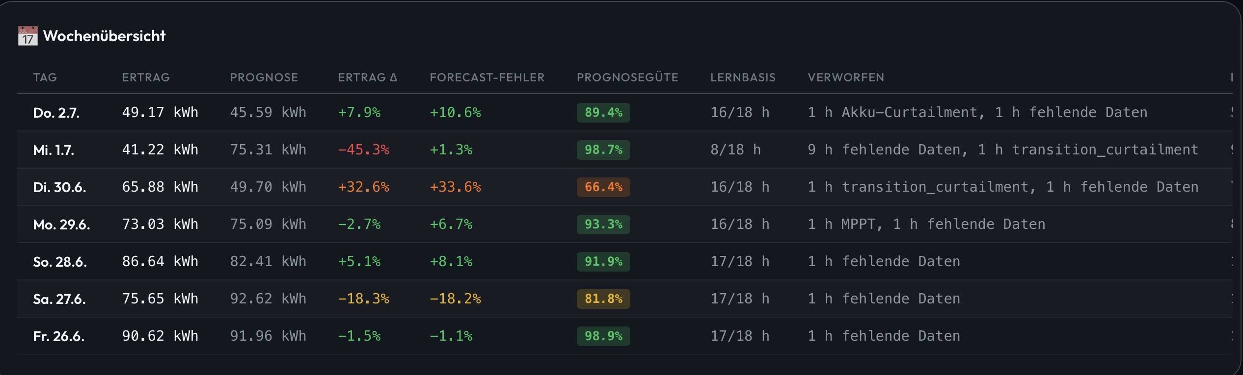The image size is (1243, 375).
Task: Select the PROGNOSE column header
Action: click(x=264, y=77)
